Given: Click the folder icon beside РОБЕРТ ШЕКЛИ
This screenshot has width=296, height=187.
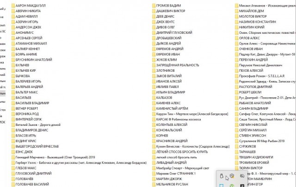Looking at the screenshot, I should [236, 93].
